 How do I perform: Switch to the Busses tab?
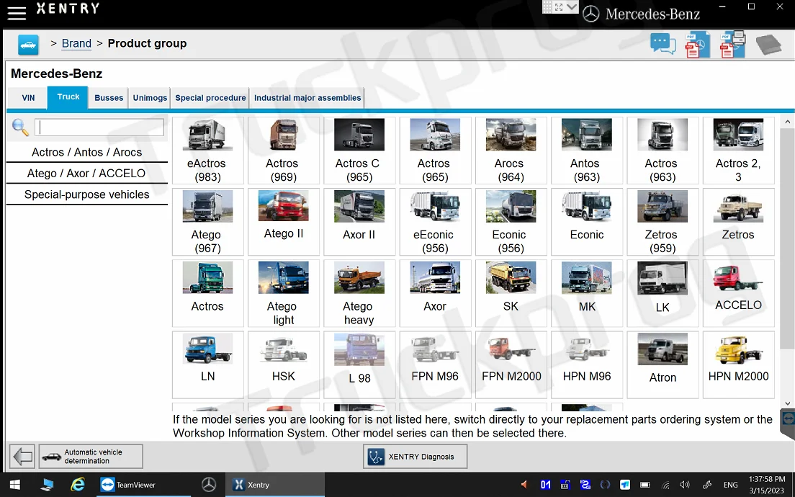pos(109,98)
